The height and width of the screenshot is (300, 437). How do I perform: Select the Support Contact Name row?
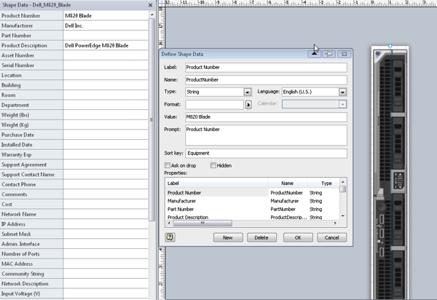[74, 175]
